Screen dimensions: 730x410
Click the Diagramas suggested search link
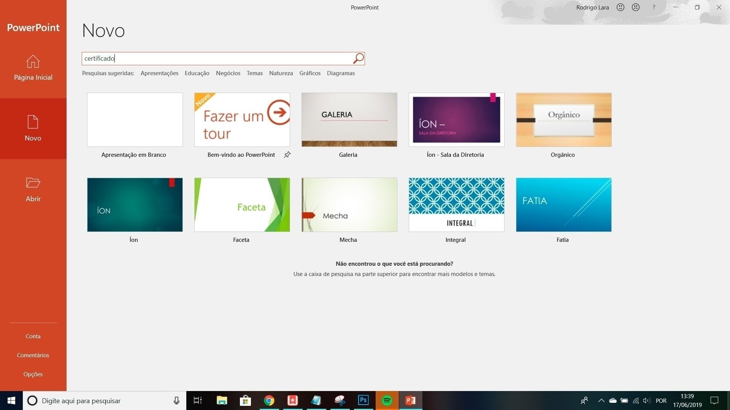341,73
